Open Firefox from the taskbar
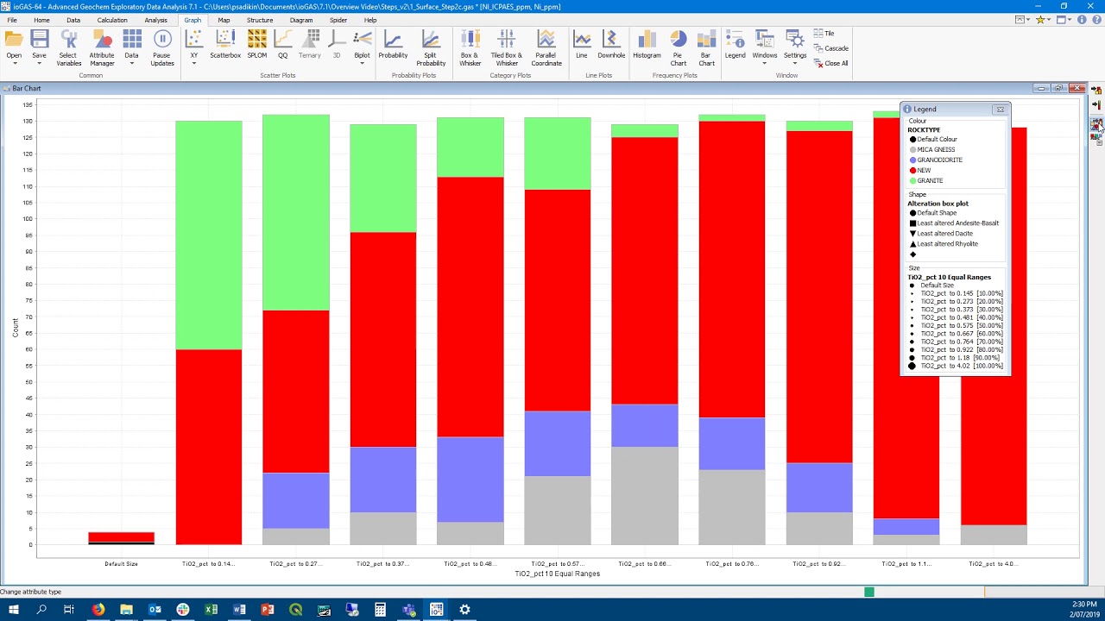1105x621 pixels. (98, 610)
